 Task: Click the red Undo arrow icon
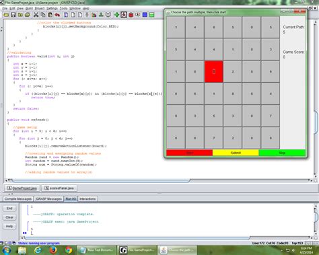point(57,15)
